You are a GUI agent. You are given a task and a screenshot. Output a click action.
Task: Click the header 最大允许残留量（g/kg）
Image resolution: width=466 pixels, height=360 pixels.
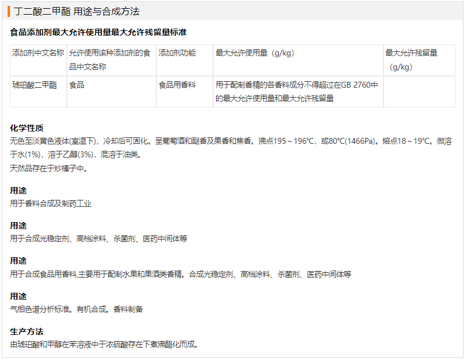point(412,60)
